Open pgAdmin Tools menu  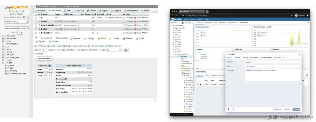coord(200,19)
